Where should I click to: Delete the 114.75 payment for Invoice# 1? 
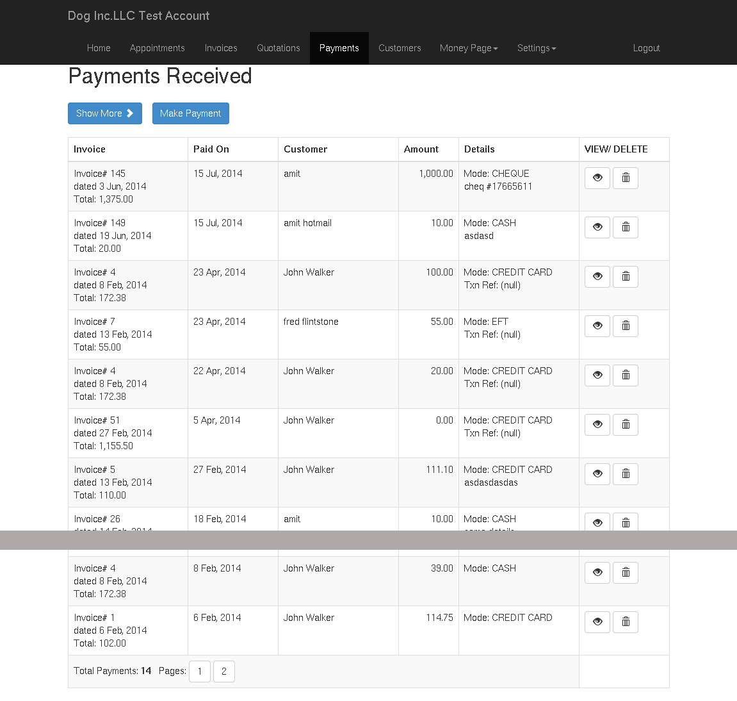(626, 622)
